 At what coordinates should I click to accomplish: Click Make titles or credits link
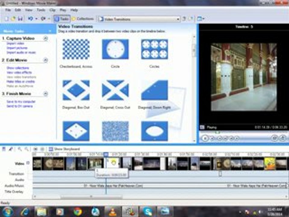21,82
